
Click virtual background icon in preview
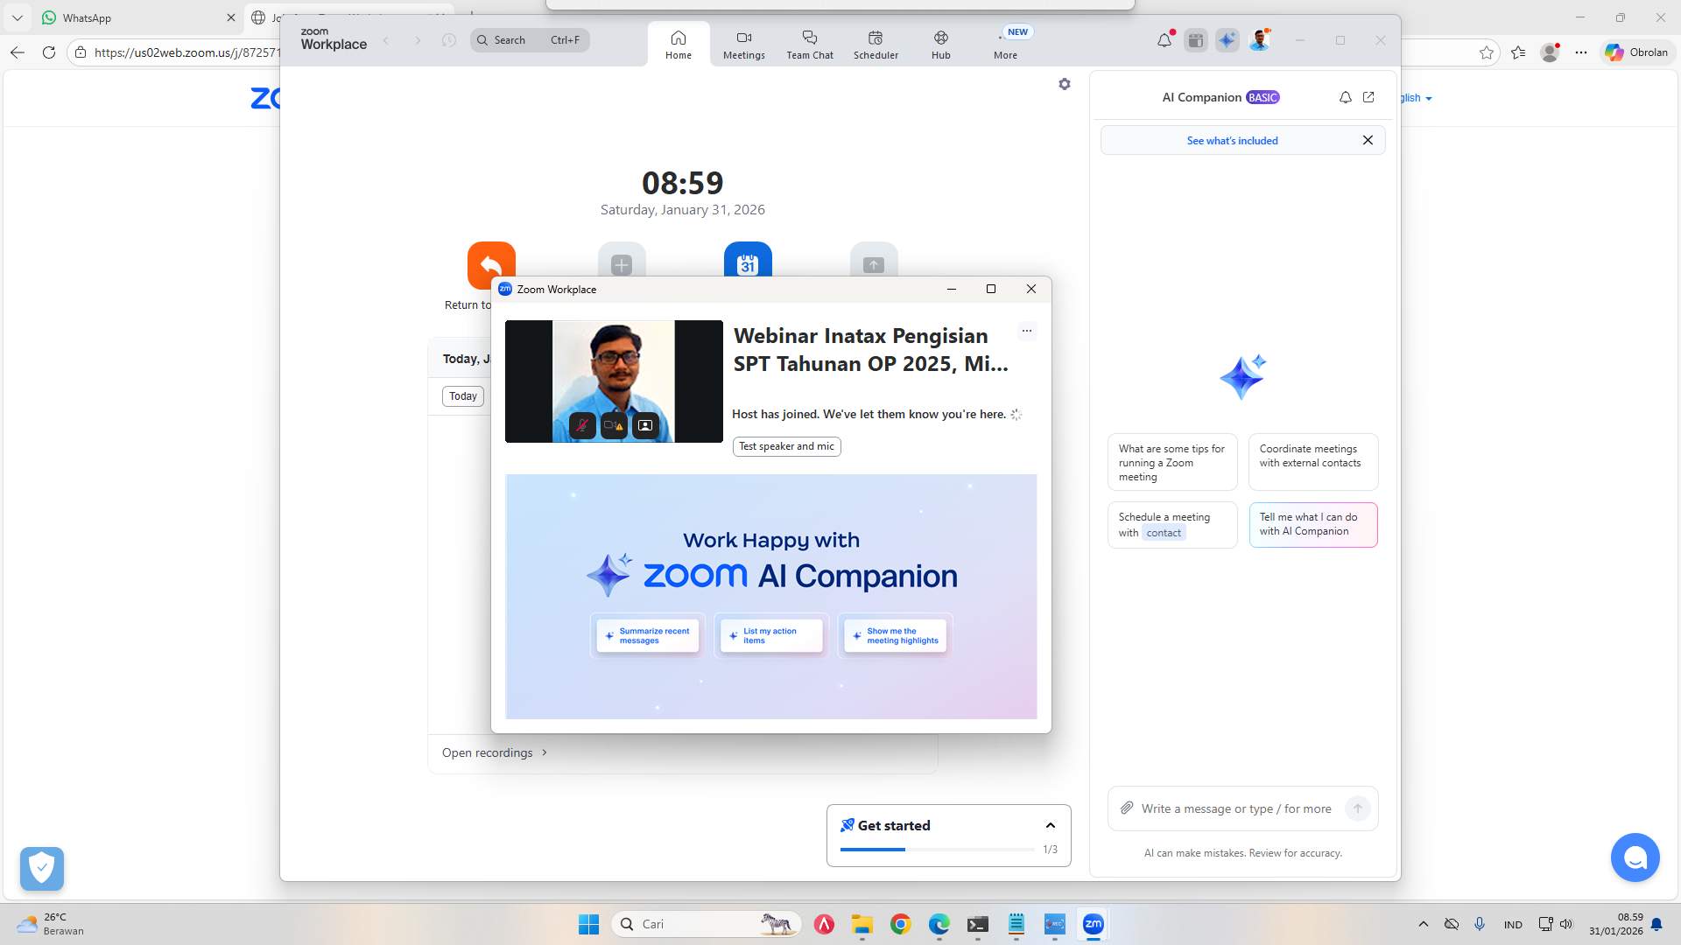pos(645,425)
